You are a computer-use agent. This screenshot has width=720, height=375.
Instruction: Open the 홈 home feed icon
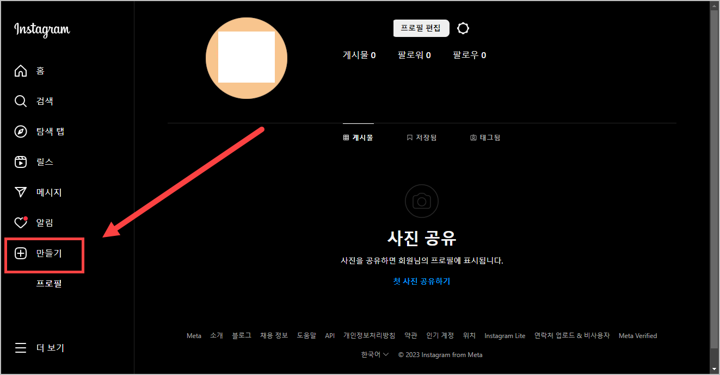coord(20,71)
